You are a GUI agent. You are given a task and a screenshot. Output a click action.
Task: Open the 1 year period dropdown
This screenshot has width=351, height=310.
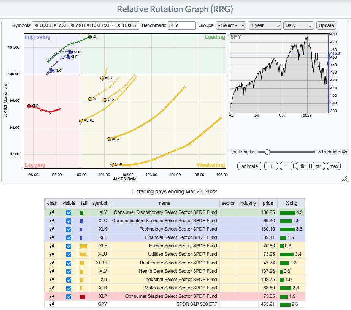pyautogui.click(x=265, y=25)
